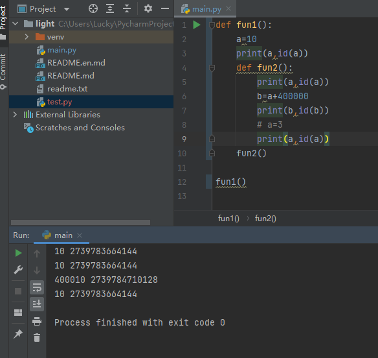Open Project panel settings gear
The image size is (378, 358).
[148, 9]
